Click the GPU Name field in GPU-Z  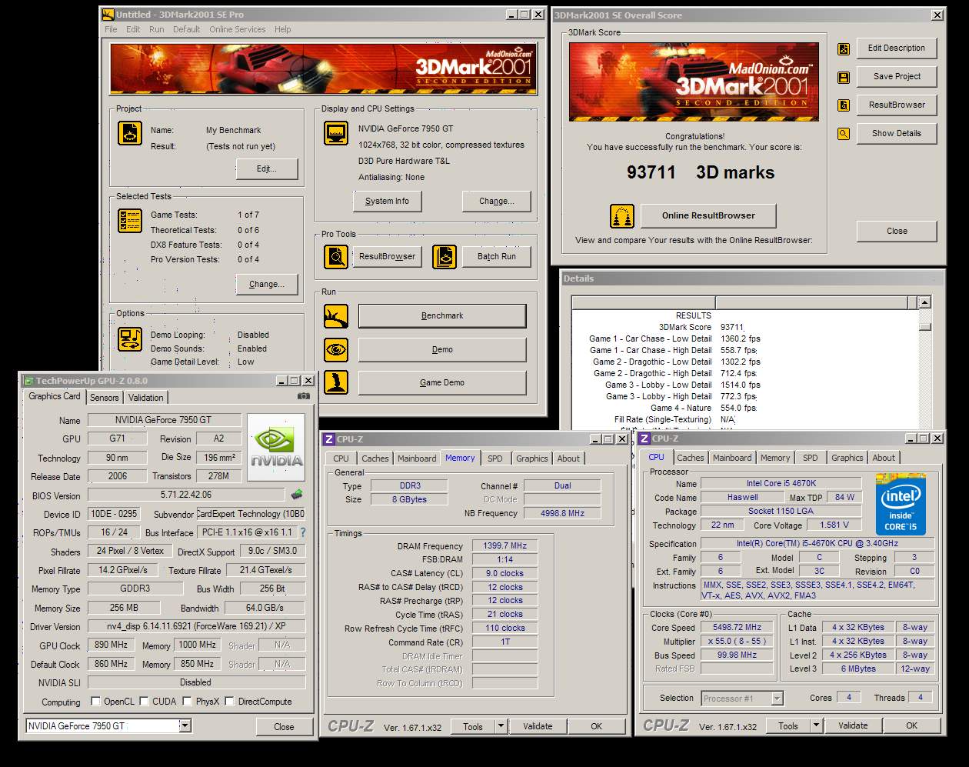(164, 420)
